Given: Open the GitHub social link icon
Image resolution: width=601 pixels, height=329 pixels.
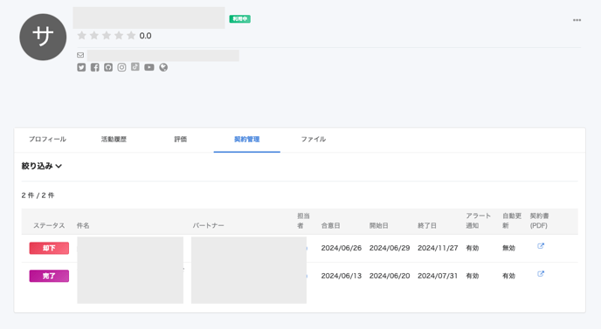Looking at the screenshot, I should pyautogui.click(x=108, y=67).
